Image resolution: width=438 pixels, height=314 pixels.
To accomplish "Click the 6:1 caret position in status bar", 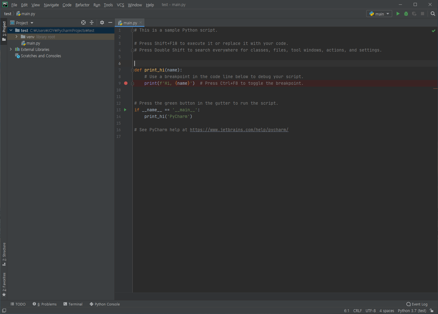I will click(347, 311).
